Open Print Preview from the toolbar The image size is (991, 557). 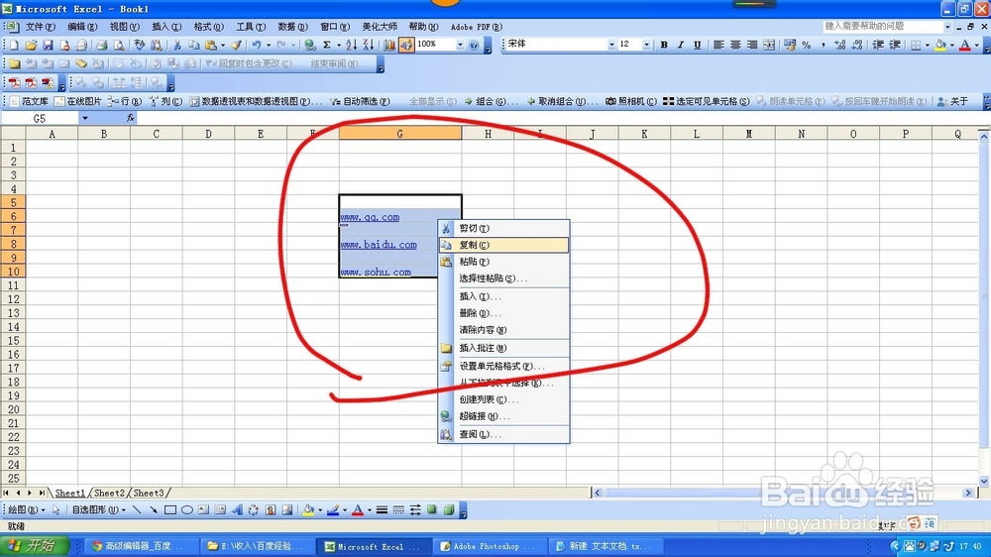click(x=118, y=45)
